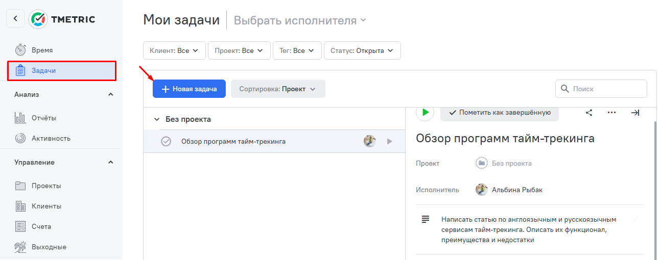Viewport: 661px width, 260px height.
Task: Start timer with green play button
Action: coord(424,113)
